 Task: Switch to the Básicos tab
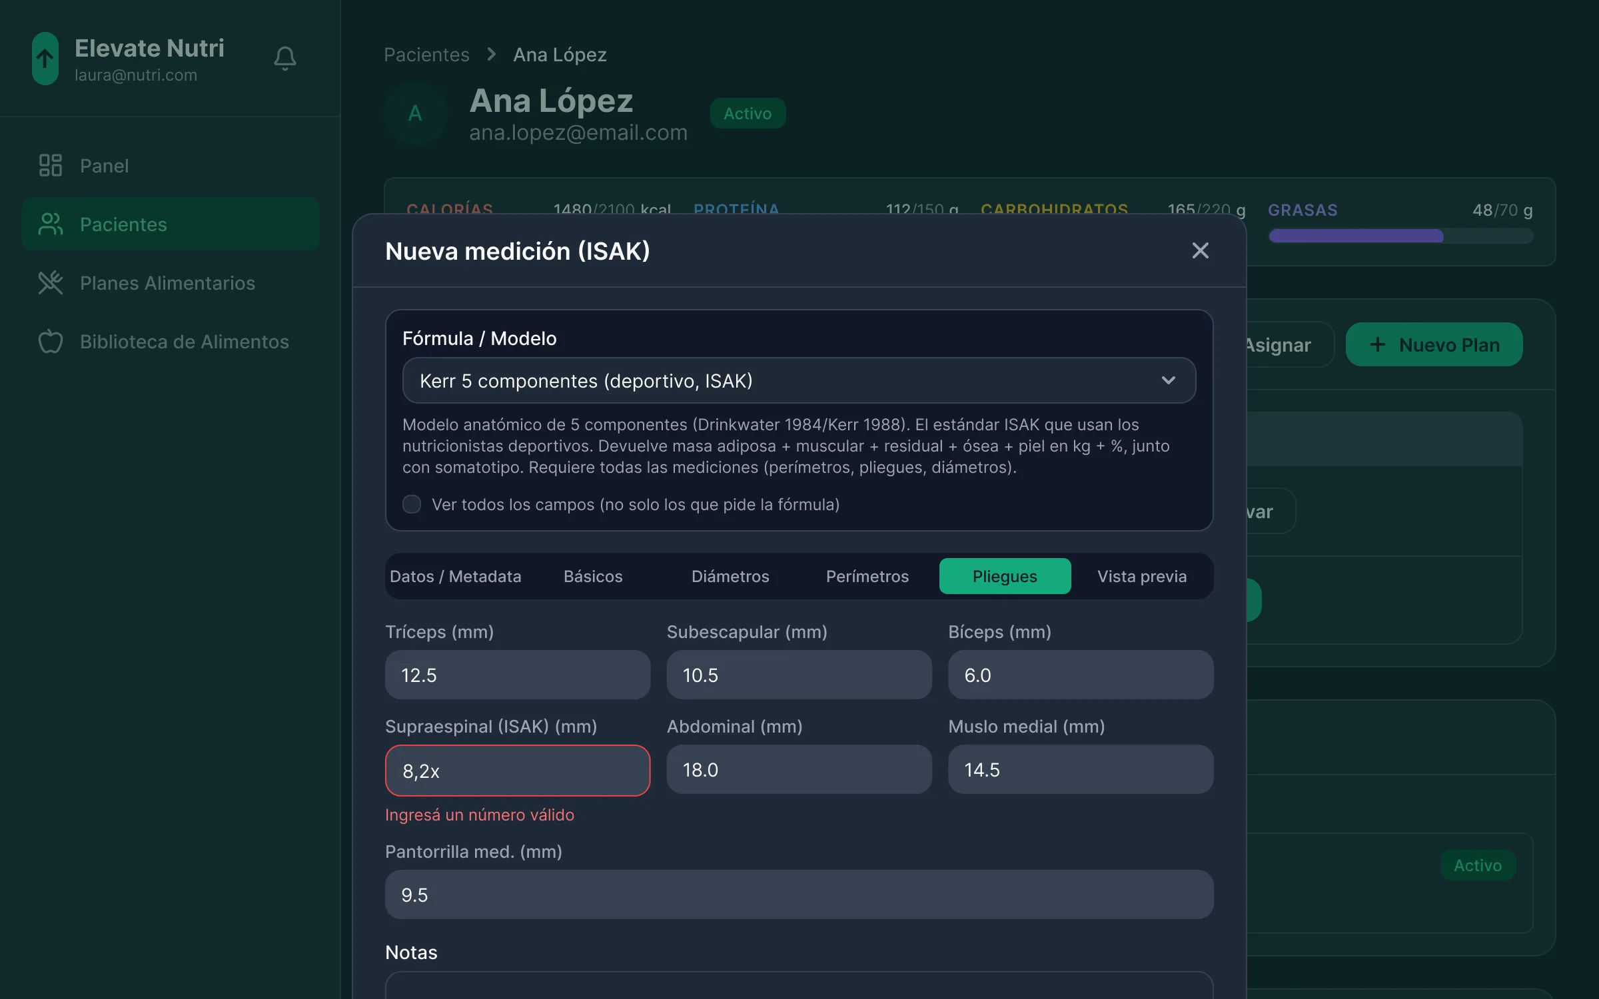tap(593, 576)
